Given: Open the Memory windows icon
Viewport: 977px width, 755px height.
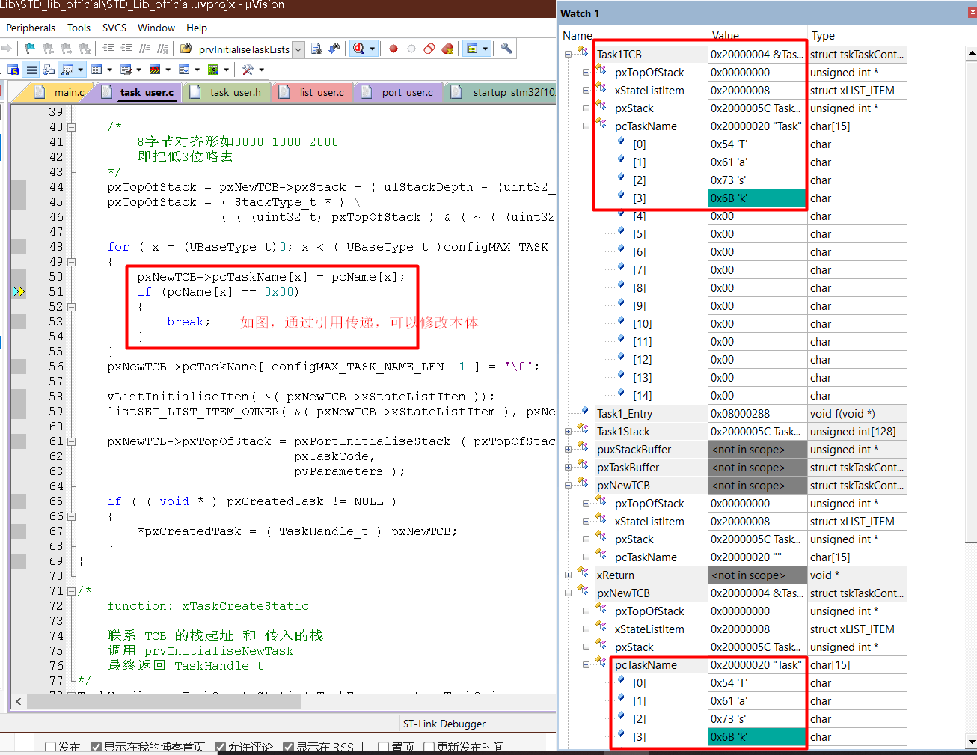Looking at the screenshot, I should click(x=97, y=70).
